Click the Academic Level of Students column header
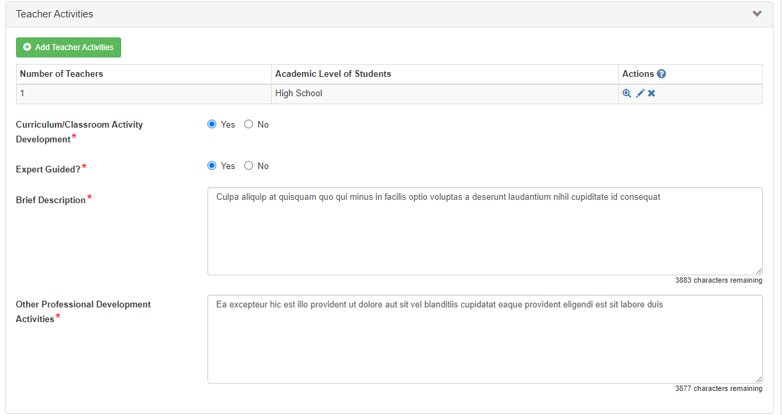The width and height of the screenshot is (783, 415). (x=333, y=74)
